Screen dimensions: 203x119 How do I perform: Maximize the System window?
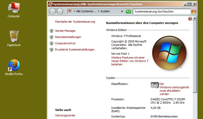coord(190,4)
